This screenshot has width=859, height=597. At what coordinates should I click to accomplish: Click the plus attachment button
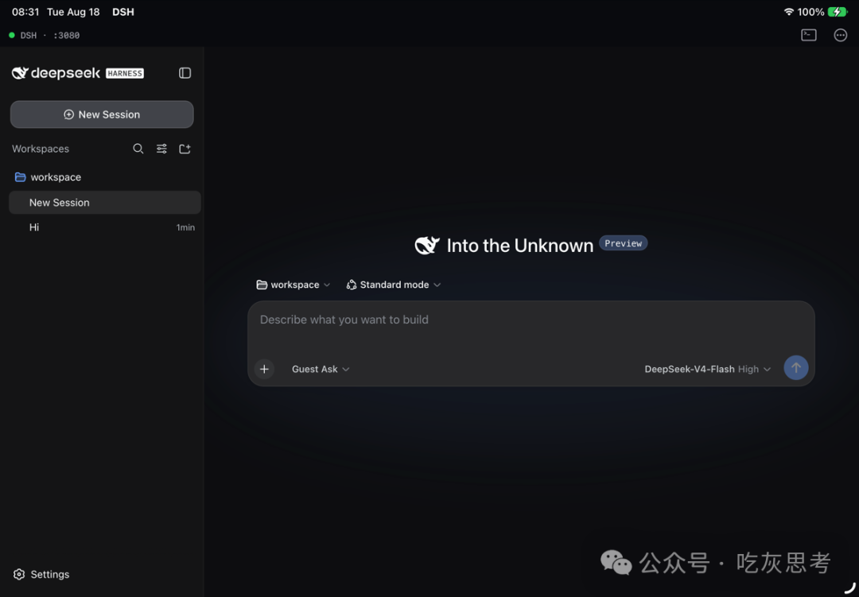[x=264, y=369]
